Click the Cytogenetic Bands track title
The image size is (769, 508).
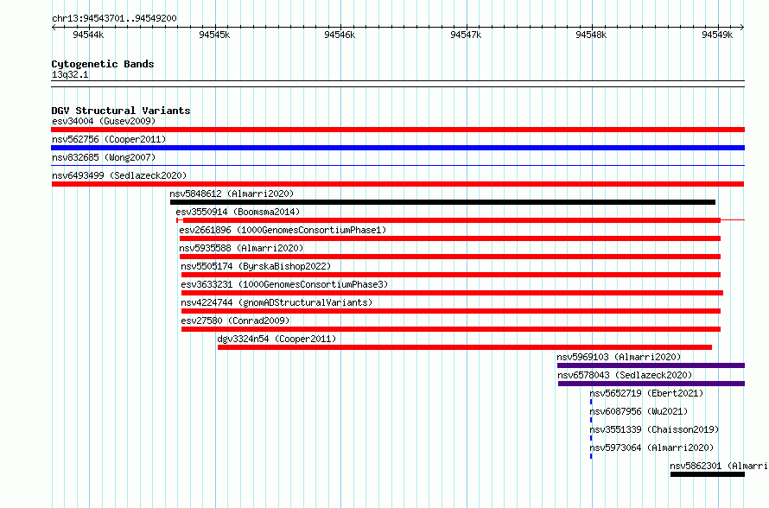point(103,64)
